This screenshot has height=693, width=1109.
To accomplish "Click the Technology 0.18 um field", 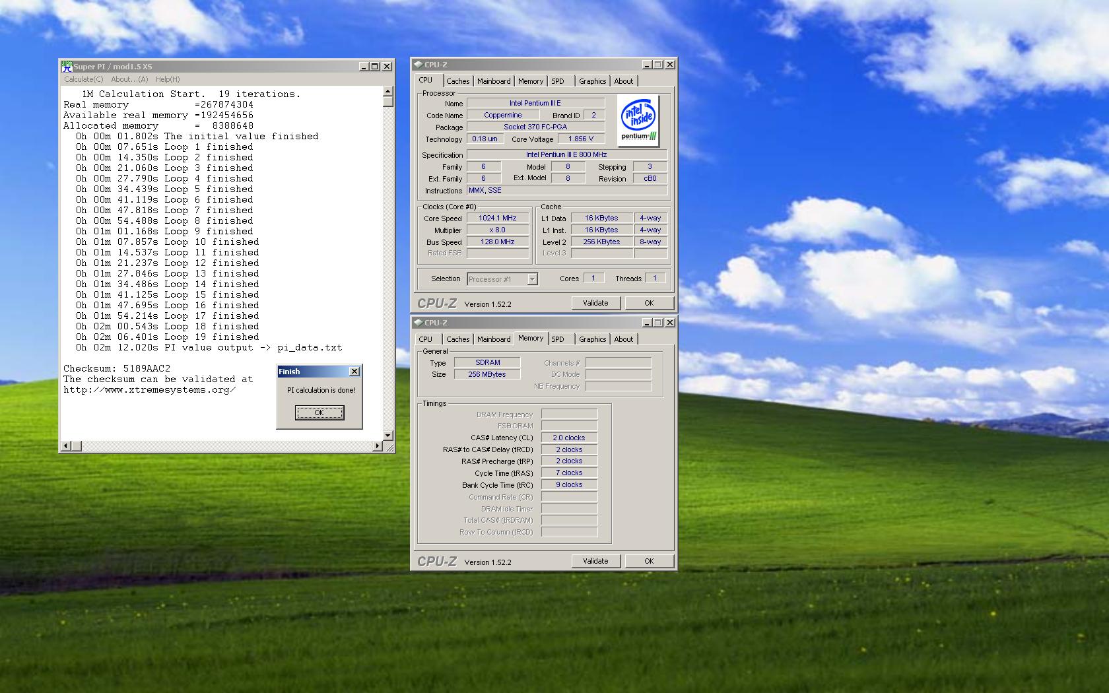I will (485, 139).
